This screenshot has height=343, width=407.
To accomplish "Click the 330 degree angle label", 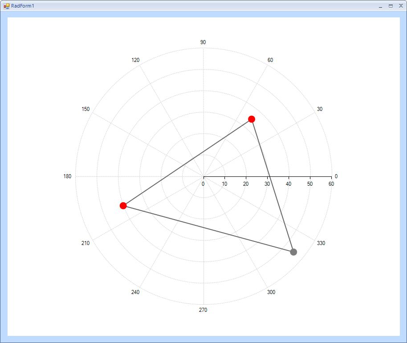I will click(x=321, y=243).
